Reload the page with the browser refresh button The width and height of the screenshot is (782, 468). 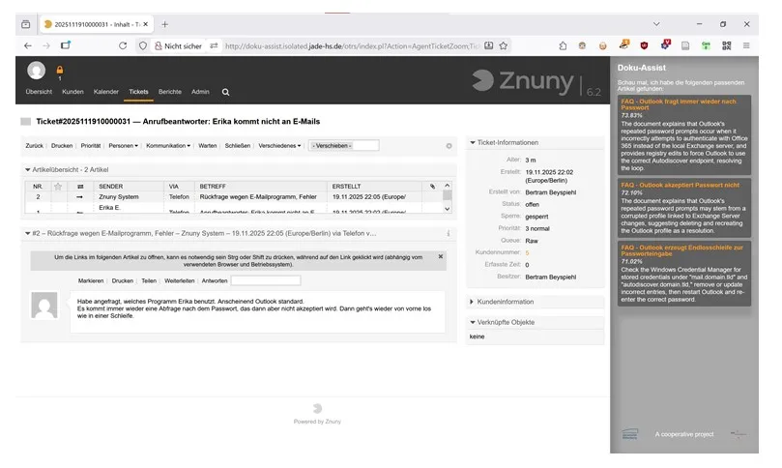(123, 45)
